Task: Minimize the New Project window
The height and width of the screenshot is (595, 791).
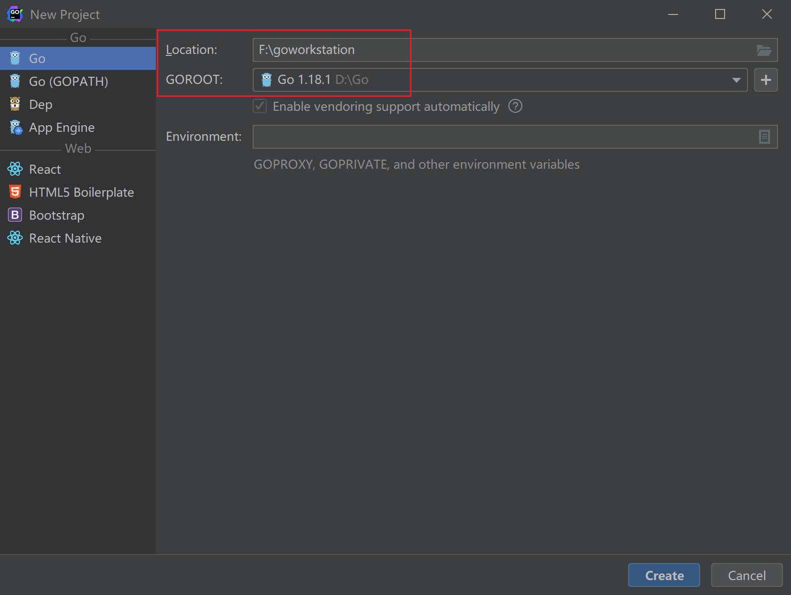Action: click(x=673, y=14)
